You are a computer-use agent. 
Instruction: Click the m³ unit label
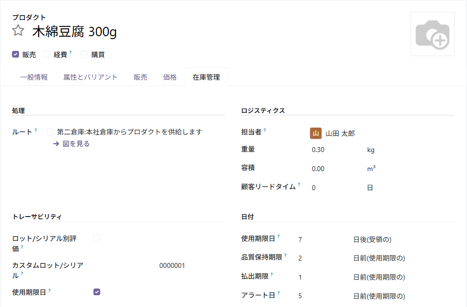pos(371,169)
